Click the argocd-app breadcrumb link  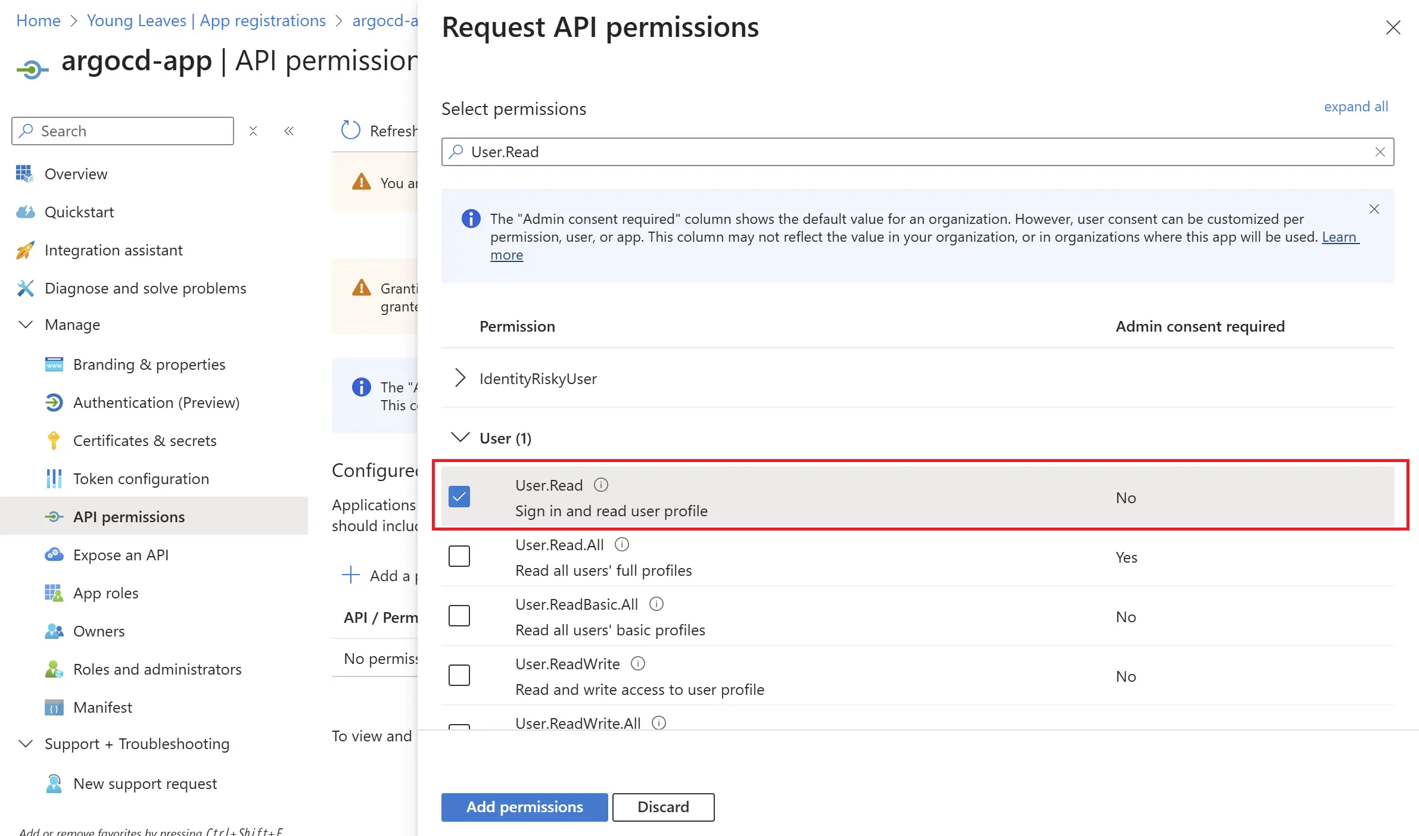(x=385, y=20)
